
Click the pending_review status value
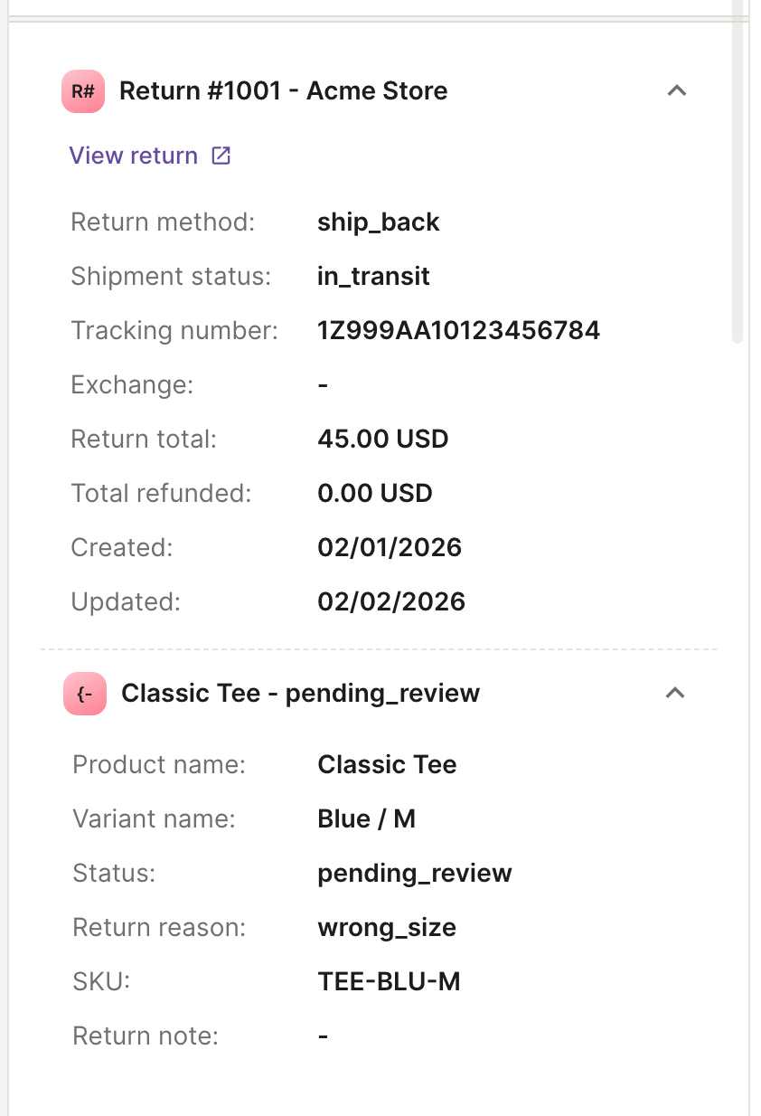pyautogui.click(x=415, y=874)
